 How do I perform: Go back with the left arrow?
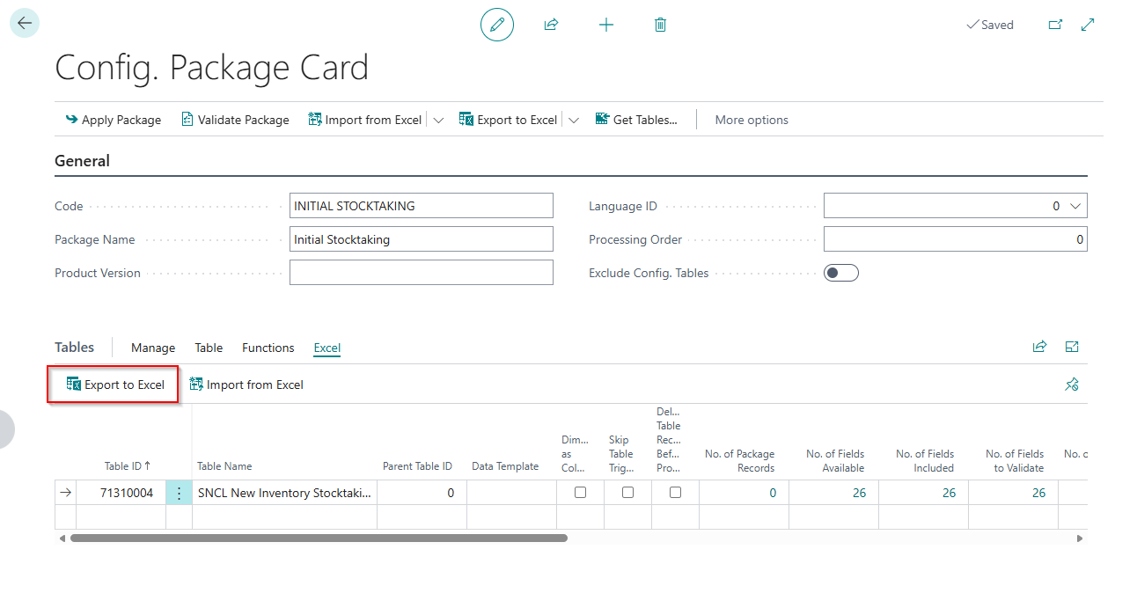pos(25,24)
